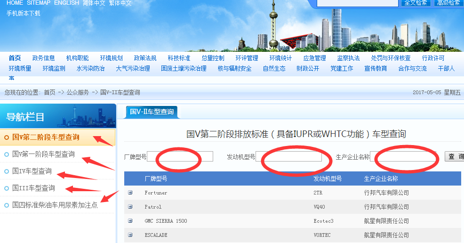The height and width of the screenshot is (243, 464).
Task: Expand the ESCALADE row plus icon
Action: 130,235
